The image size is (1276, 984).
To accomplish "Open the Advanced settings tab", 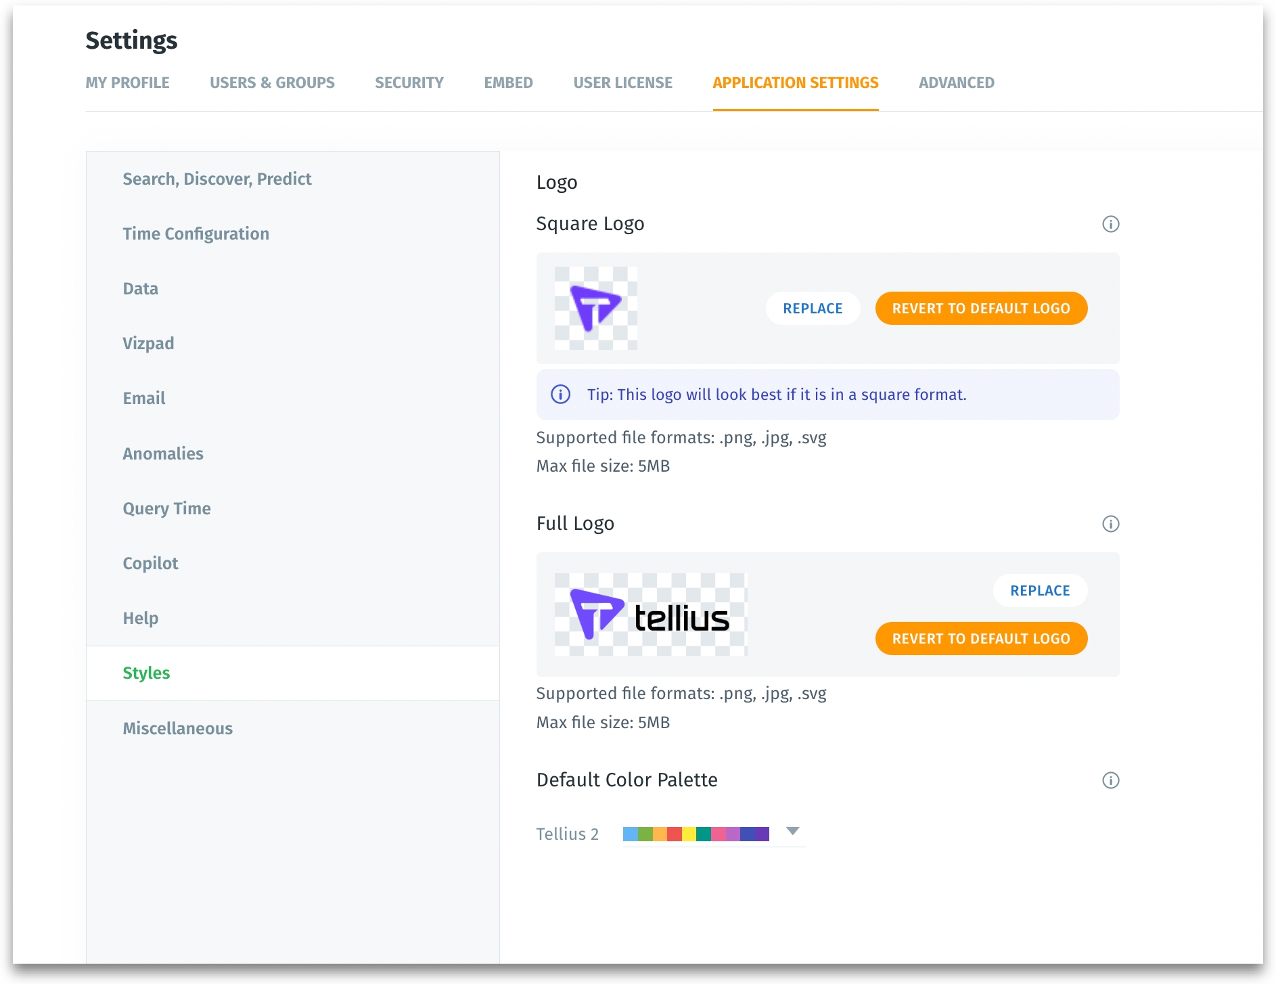I will [x=956, y=83].
